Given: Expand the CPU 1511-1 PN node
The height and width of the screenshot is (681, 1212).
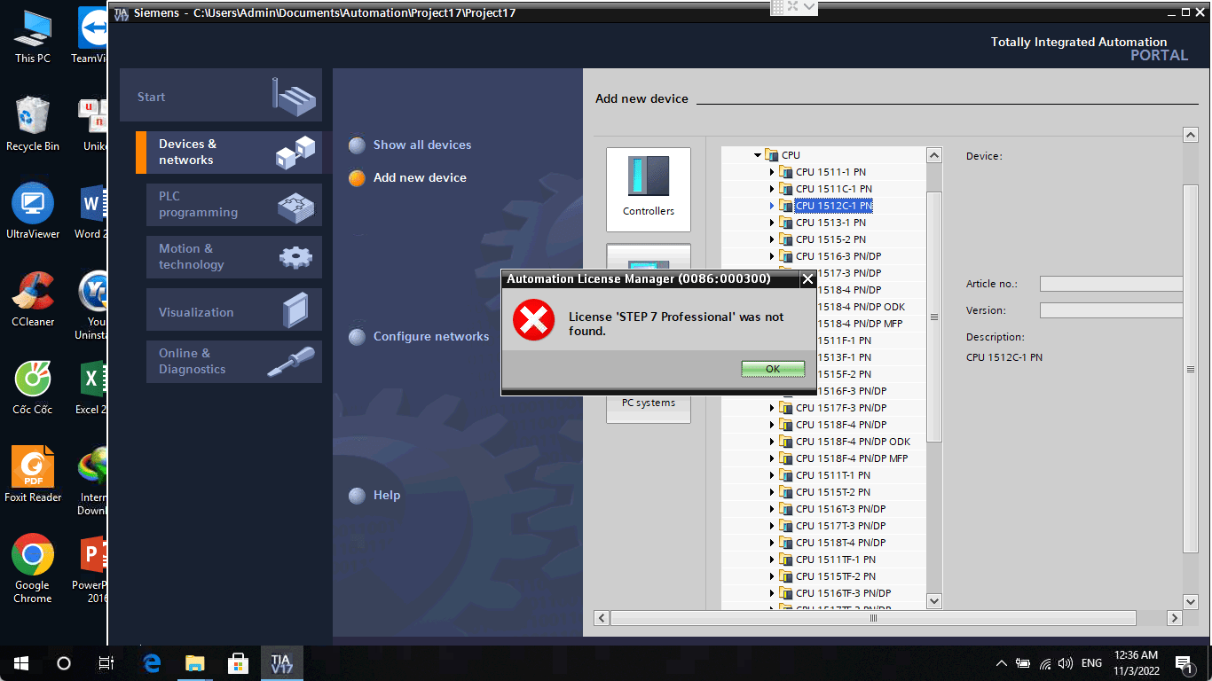Looking at the screenshot, I should (772, 172).
